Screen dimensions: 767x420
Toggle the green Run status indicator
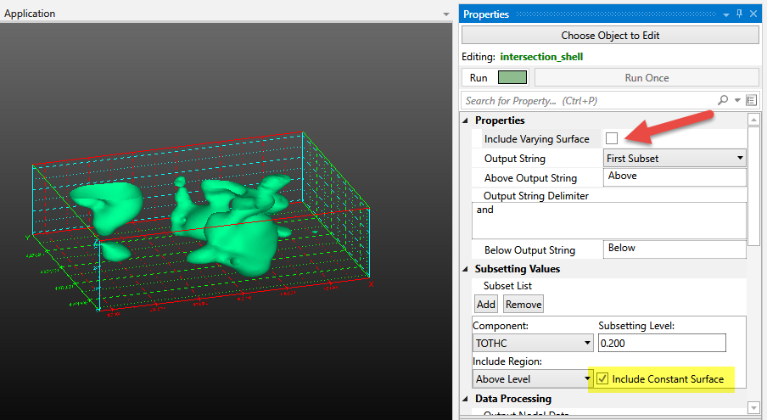point(512,77)
